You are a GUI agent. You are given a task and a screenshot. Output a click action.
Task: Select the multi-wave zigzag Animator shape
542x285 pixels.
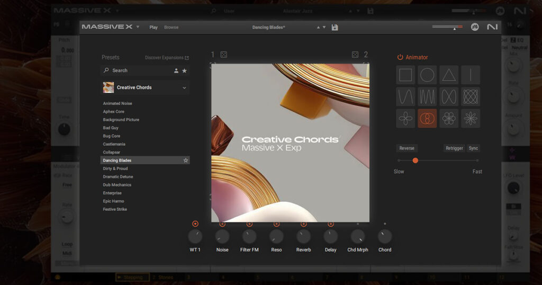[x=427, y=96]
